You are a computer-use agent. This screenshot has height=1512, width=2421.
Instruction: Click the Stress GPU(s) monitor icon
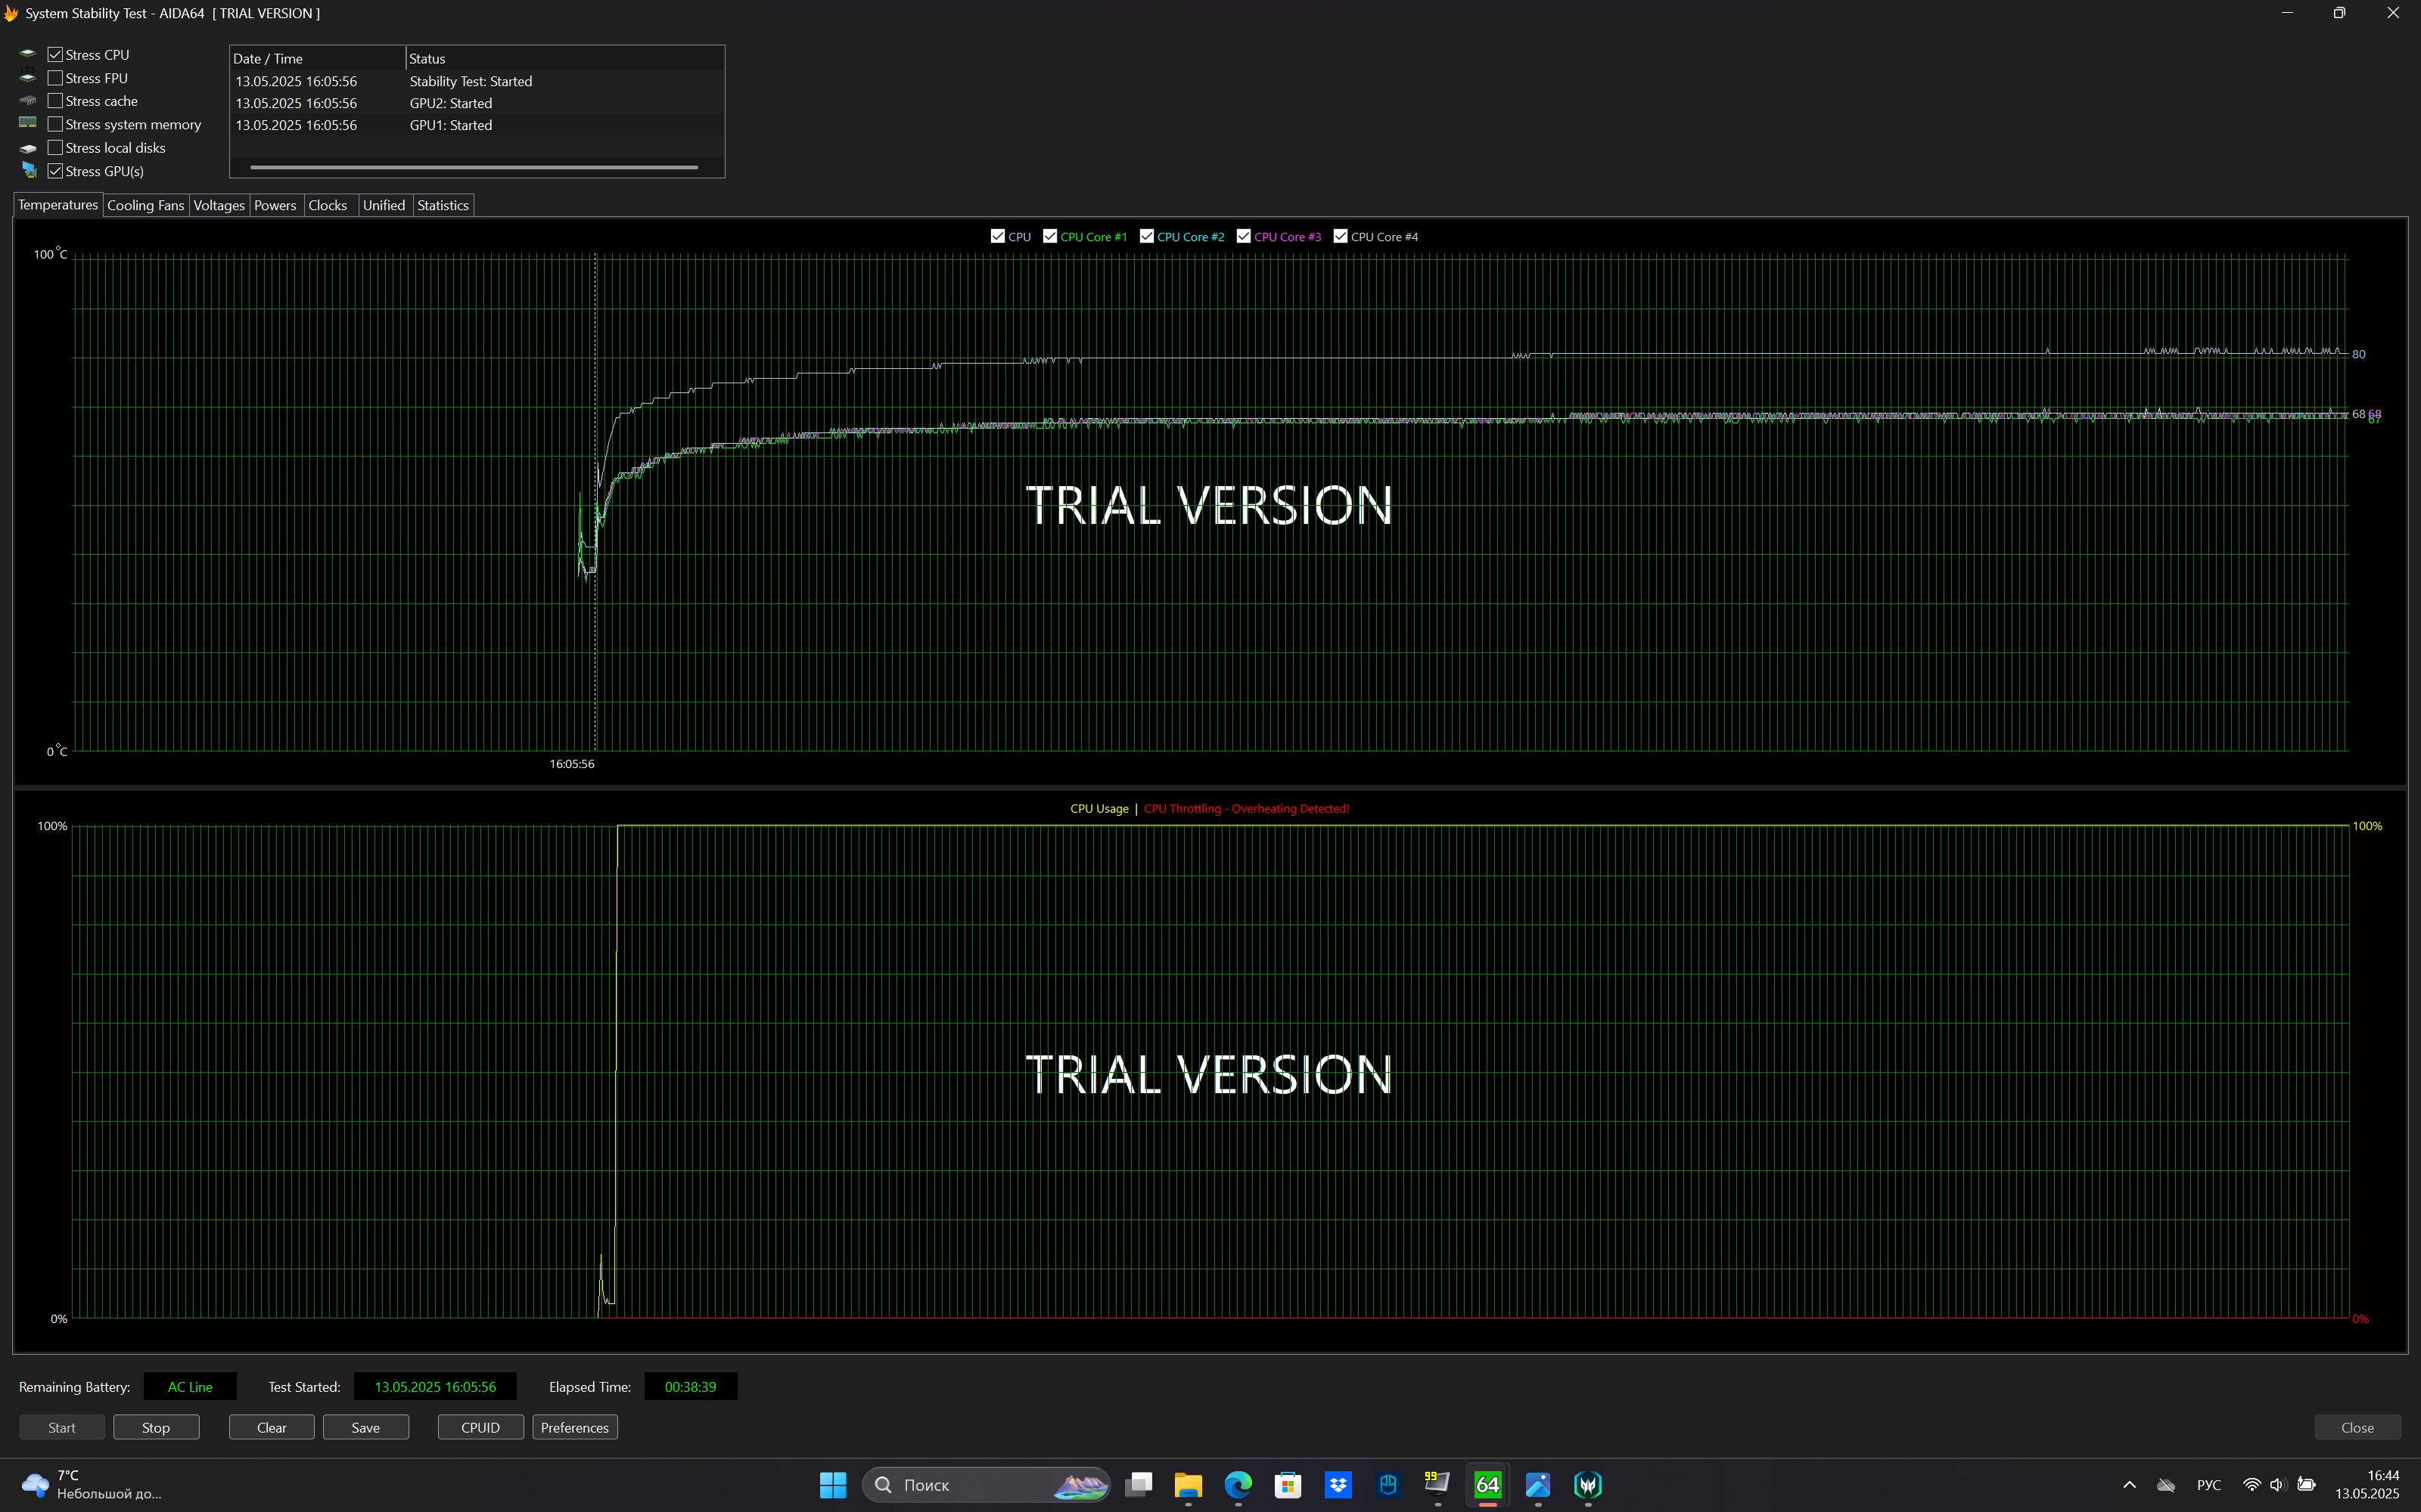[28, 170]
